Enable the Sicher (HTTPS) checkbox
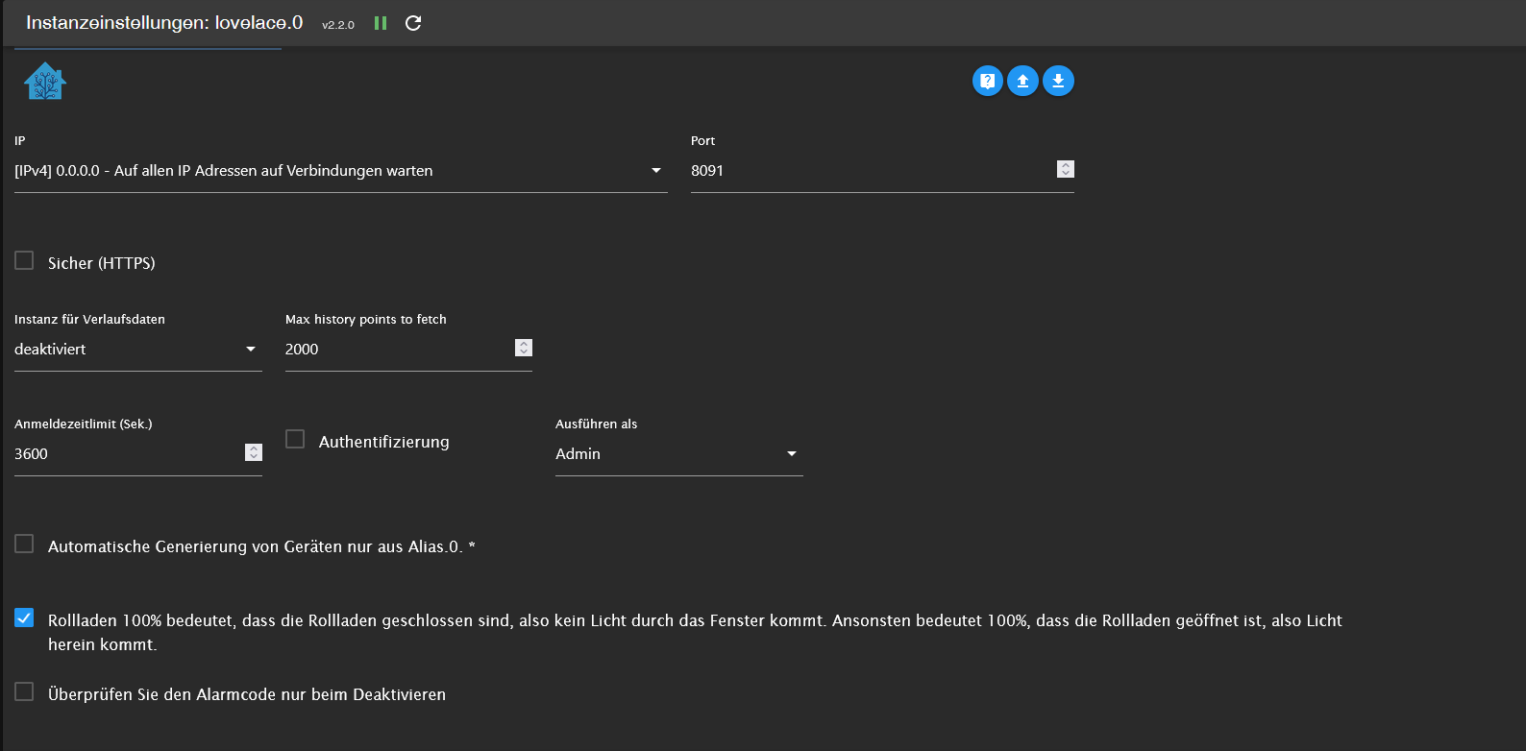Image resolution: width=1526 pixels, height=751 pixels. coord(24,261)
